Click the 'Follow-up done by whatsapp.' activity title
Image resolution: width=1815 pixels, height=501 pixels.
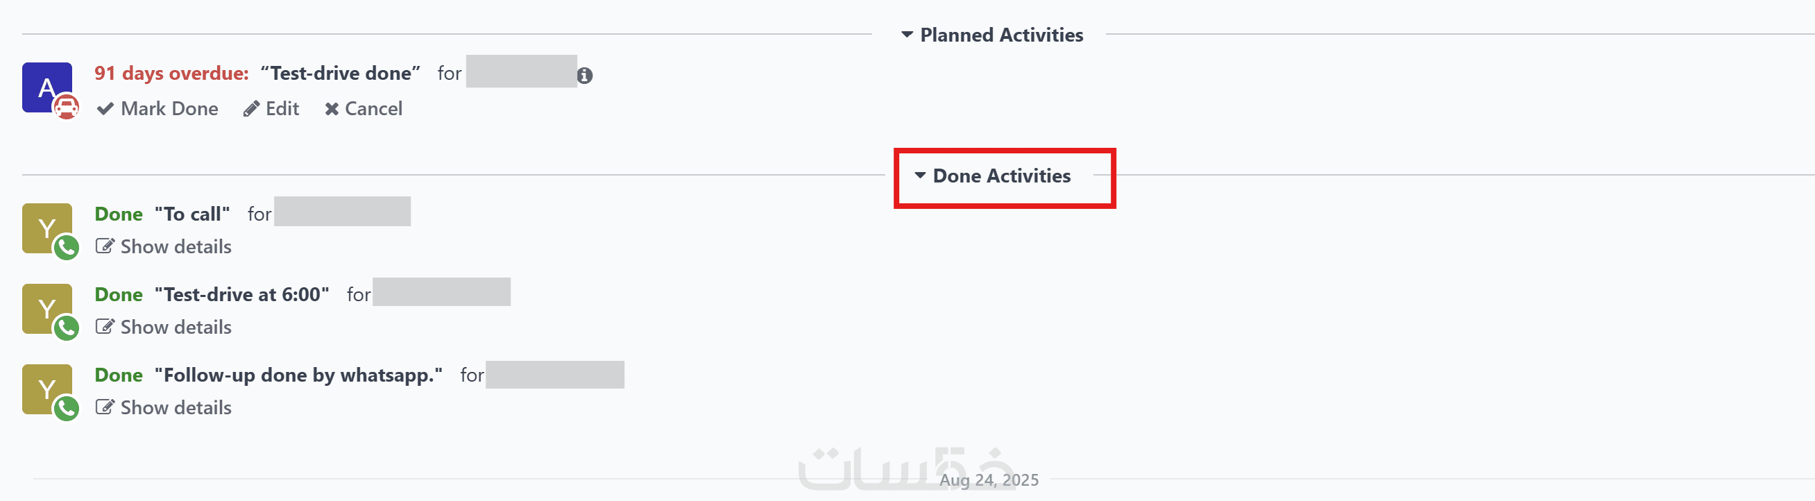(x=299, y=375)
